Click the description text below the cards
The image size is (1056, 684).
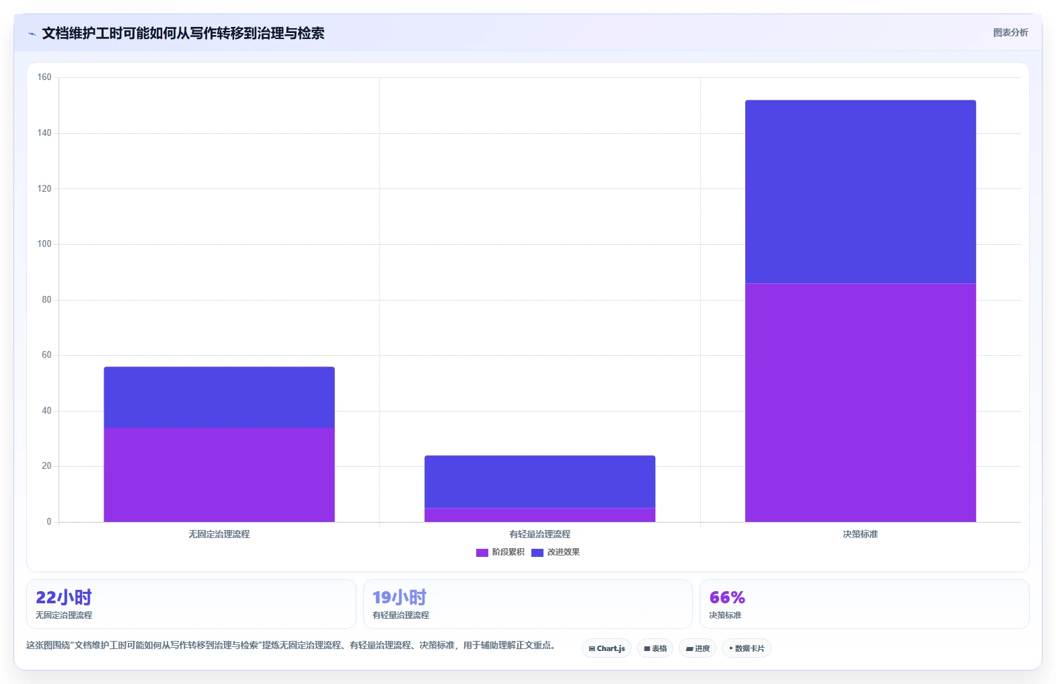coord(291,645)
